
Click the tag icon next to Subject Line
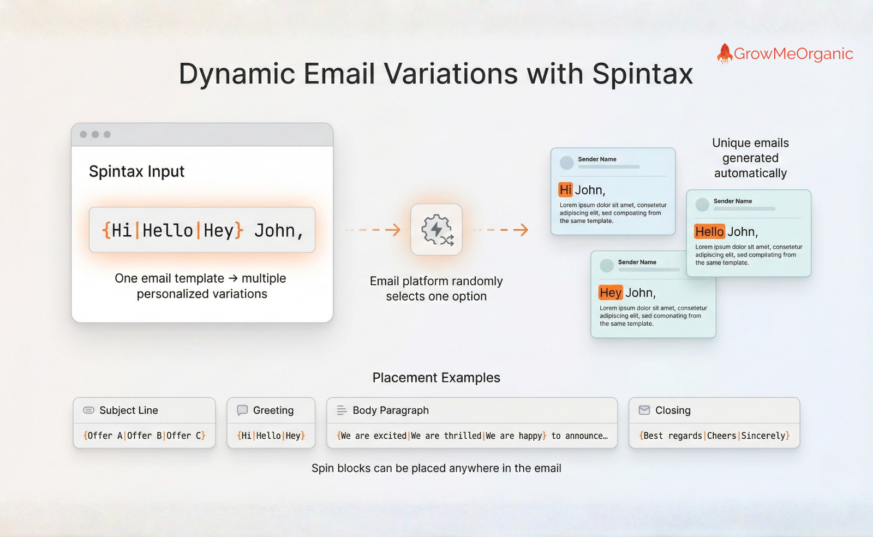click(x=87, y=410)
